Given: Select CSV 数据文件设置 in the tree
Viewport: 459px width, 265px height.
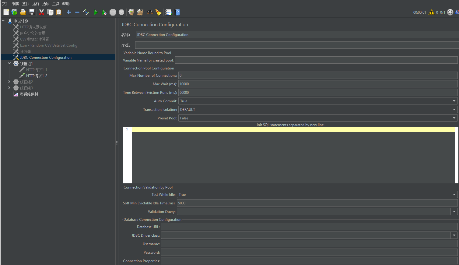Looking at the screenshot, I should coord(35,39).
